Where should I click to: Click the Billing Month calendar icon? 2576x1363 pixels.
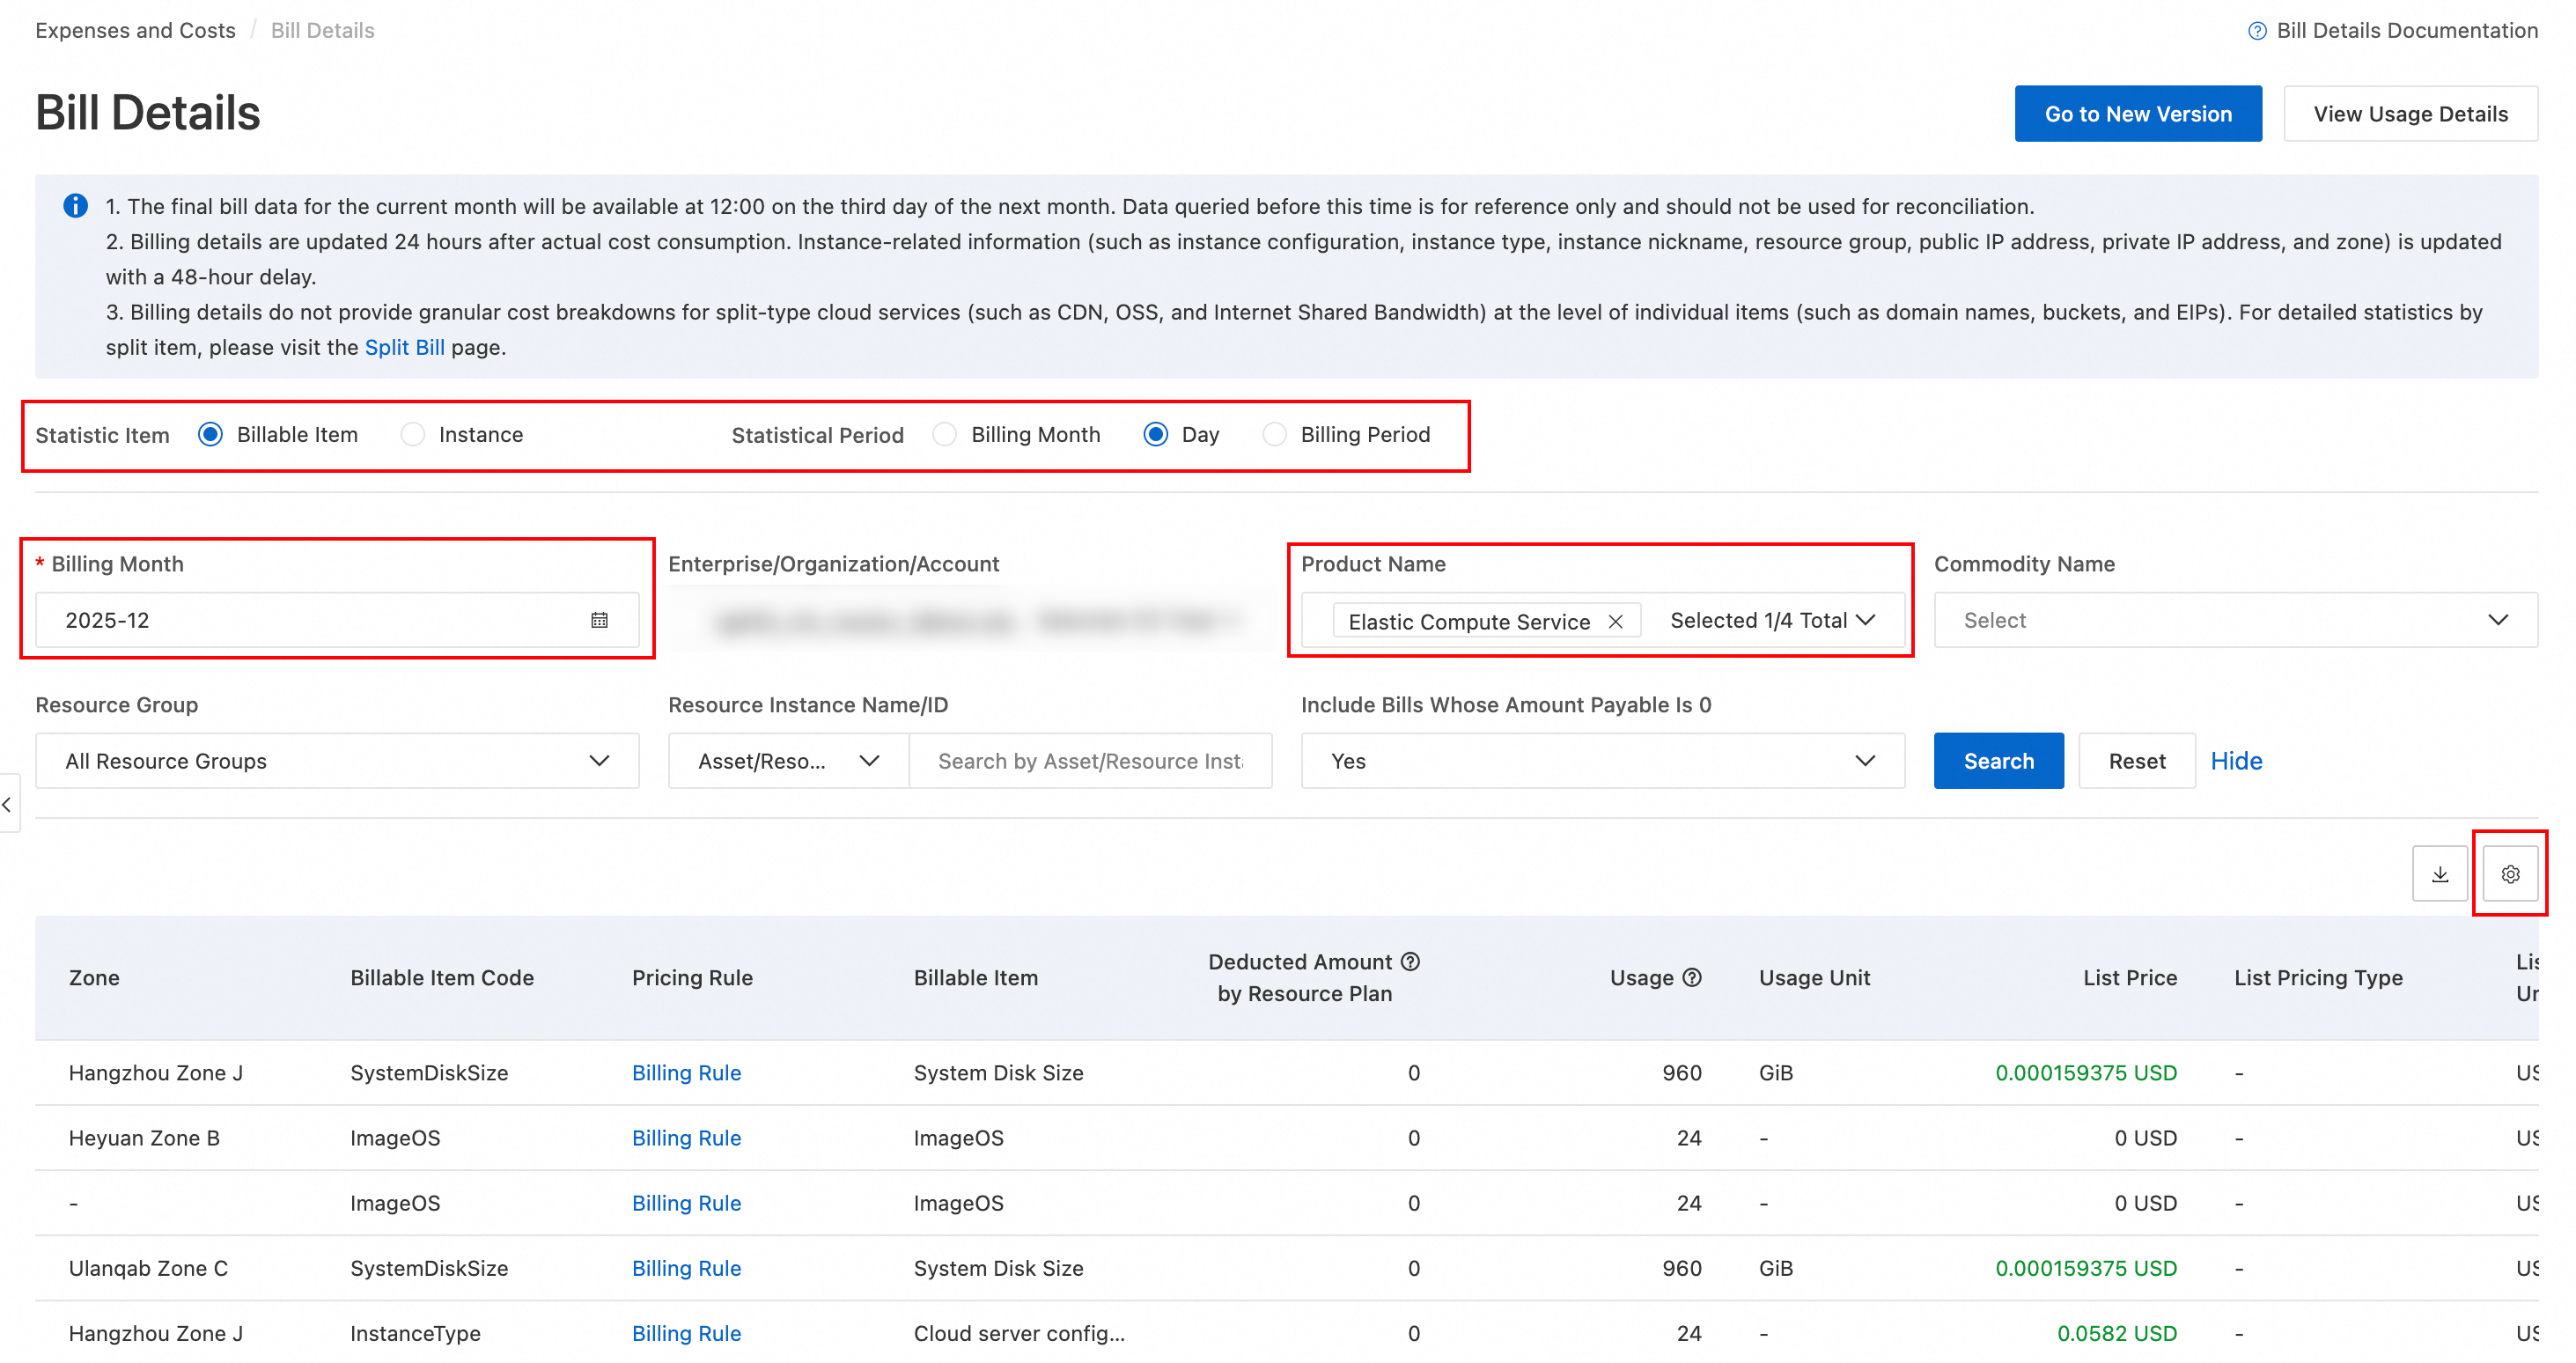(x=599, y=620)
